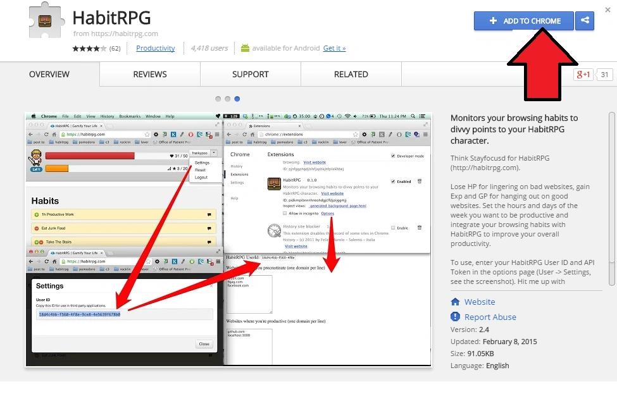Open the Productivity category link

click(x=156, y=48)
